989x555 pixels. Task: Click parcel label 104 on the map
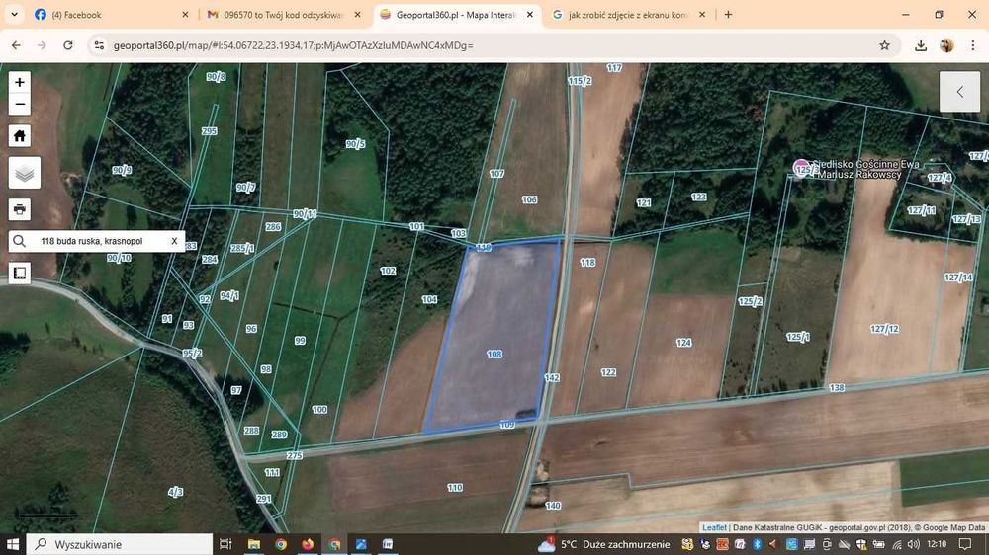pos(429,299)
